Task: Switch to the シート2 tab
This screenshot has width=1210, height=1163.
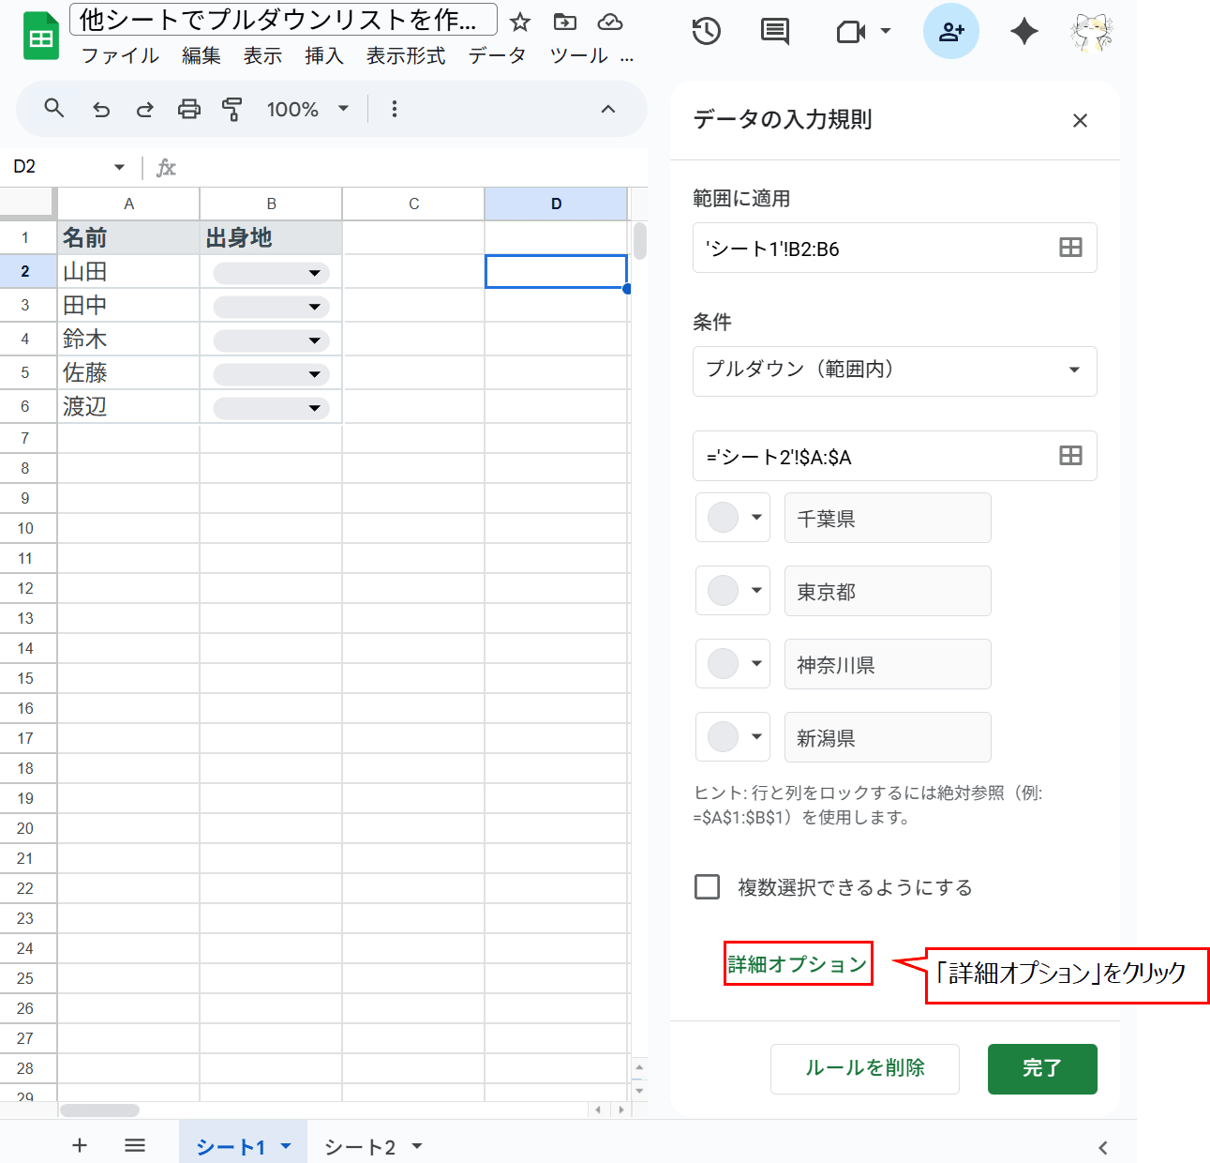Action: tap(361, 1145)
